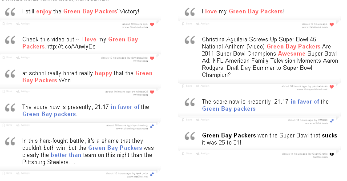
Task: Click heart icon beside davidsawicki's tweet
Action: [x=152, y=58]
